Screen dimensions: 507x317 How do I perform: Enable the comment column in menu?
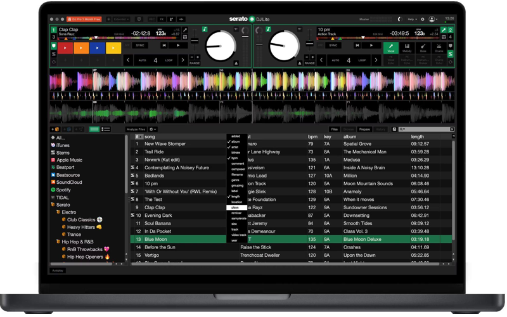tap(238, 164)
